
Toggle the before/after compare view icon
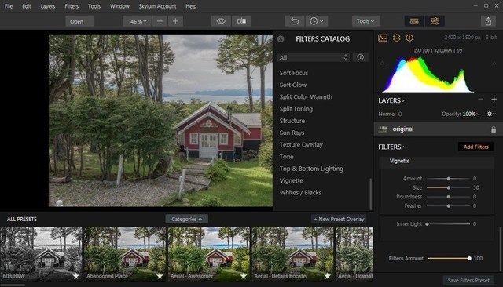point(241,21)
